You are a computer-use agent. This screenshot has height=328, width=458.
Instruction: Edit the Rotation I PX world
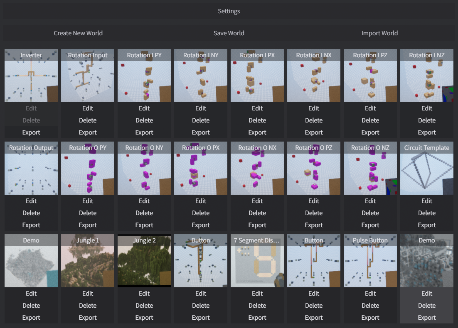257,108
